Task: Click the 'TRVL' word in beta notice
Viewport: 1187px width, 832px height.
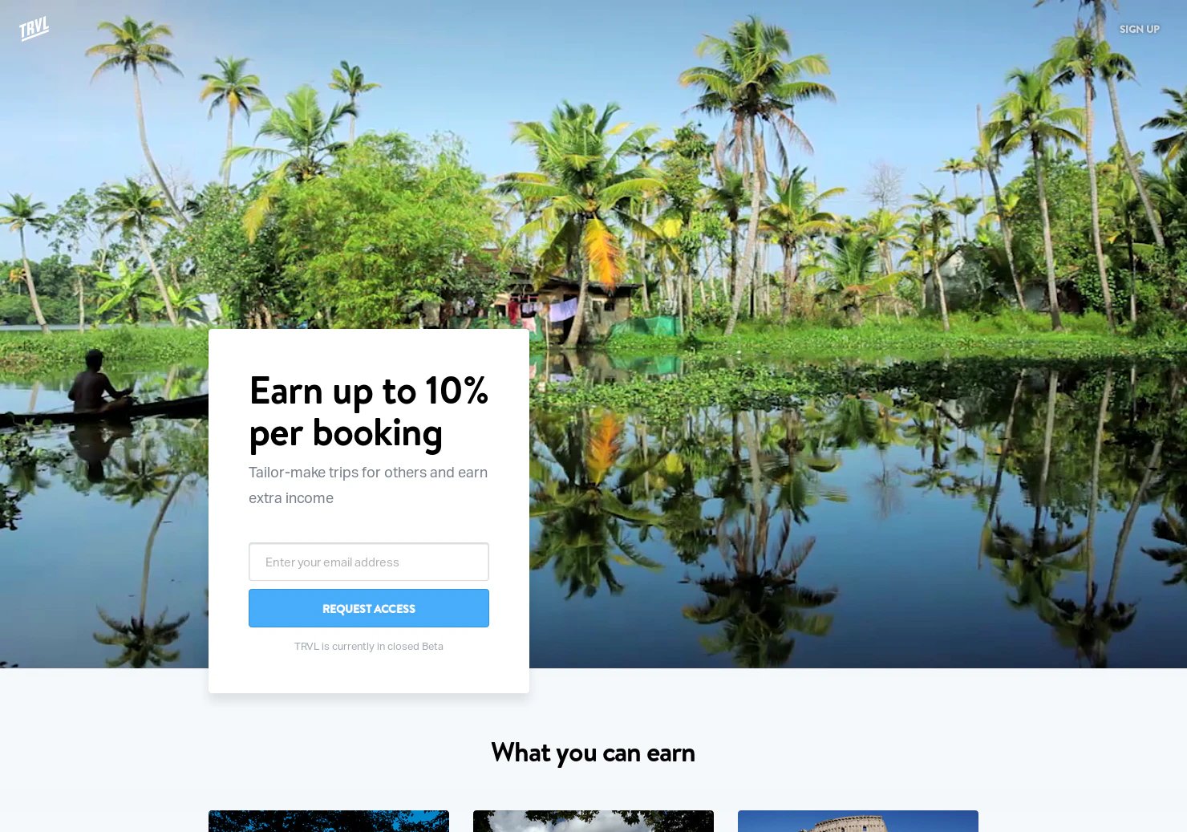Action: click(x=306, y=646)
